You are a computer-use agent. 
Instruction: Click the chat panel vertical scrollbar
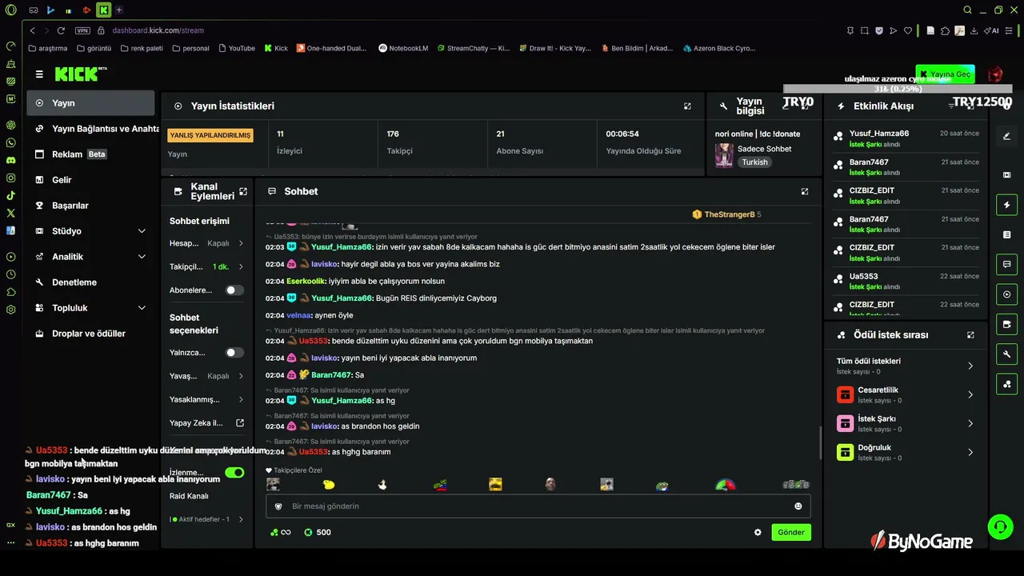tap(820, 442)
